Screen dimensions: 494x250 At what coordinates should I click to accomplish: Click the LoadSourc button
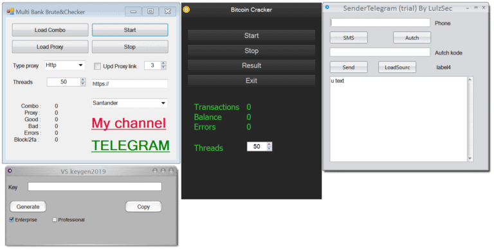(397, 67)
